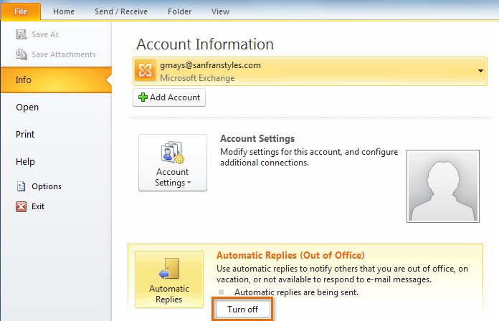Click 'Automatic replies are being sent' status

coord(296,292)
